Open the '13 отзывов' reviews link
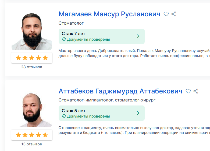 click(x=32, y=144)
